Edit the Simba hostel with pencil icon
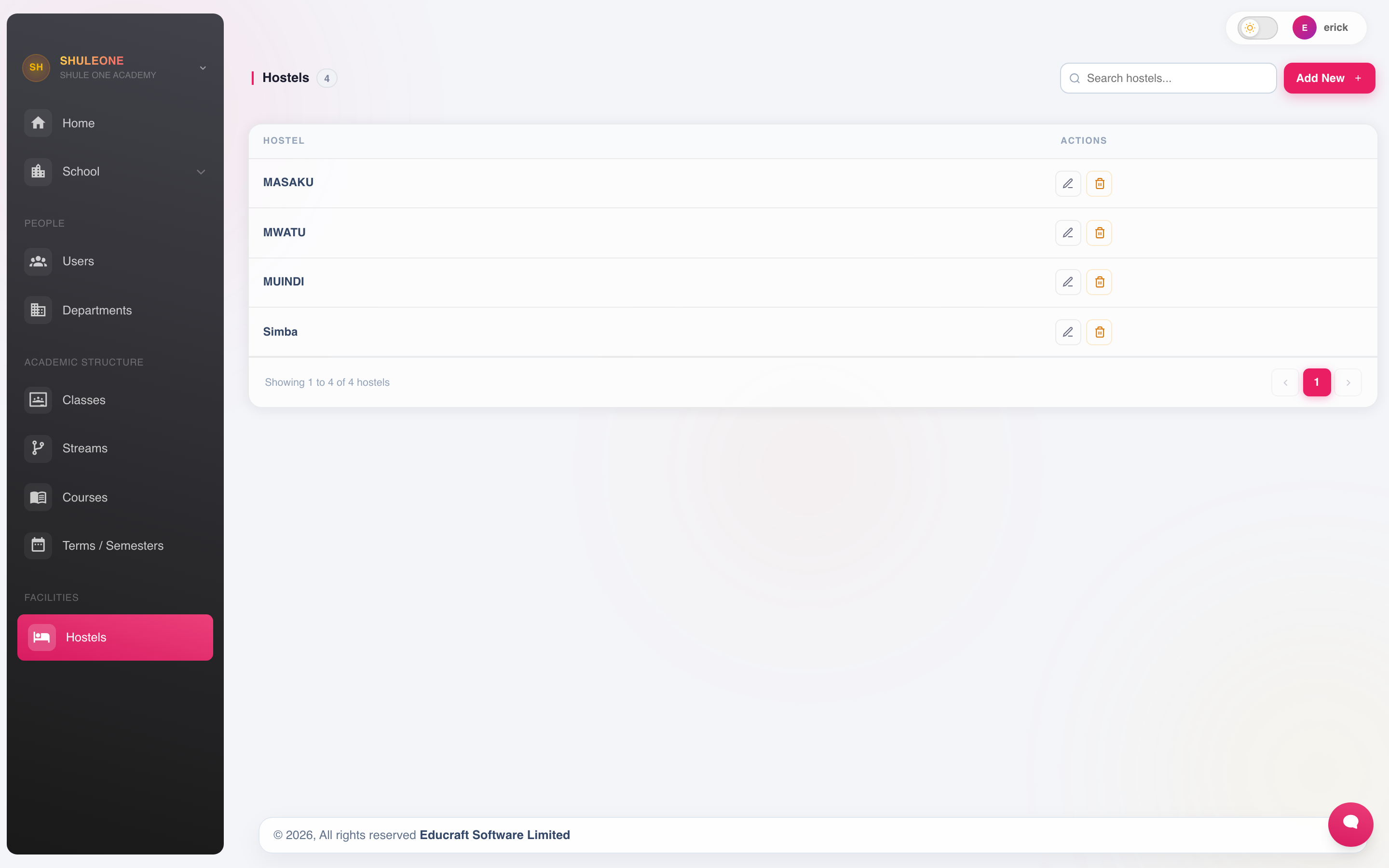This screenshot has width=1389, height=868. pyautogui.click(x=1068, y=332)
